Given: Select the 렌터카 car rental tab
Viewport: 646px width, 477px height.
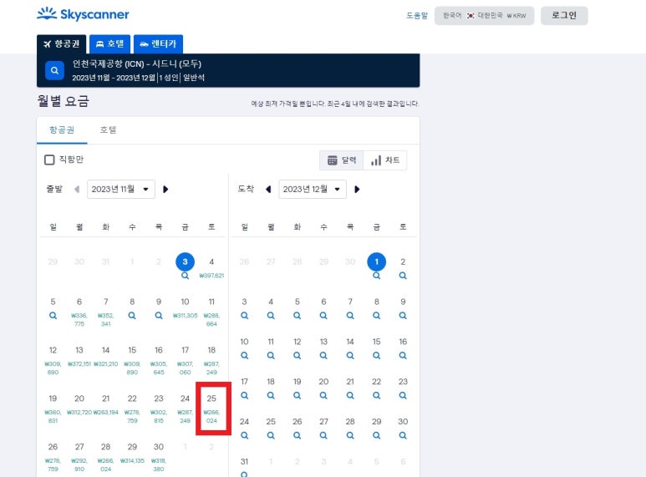Looking at the screenshot, I should (x=158, y=43).
